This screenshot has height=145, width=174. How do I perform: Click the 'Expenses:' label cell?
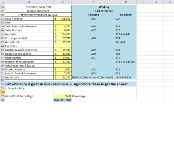click(x=29, y=46)
